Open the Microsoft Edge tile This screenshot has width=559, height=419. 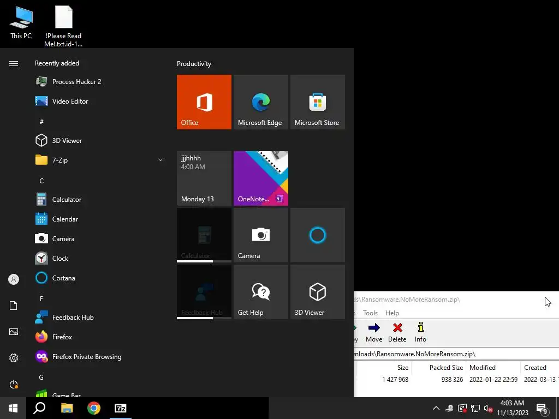tap(260, 102)
